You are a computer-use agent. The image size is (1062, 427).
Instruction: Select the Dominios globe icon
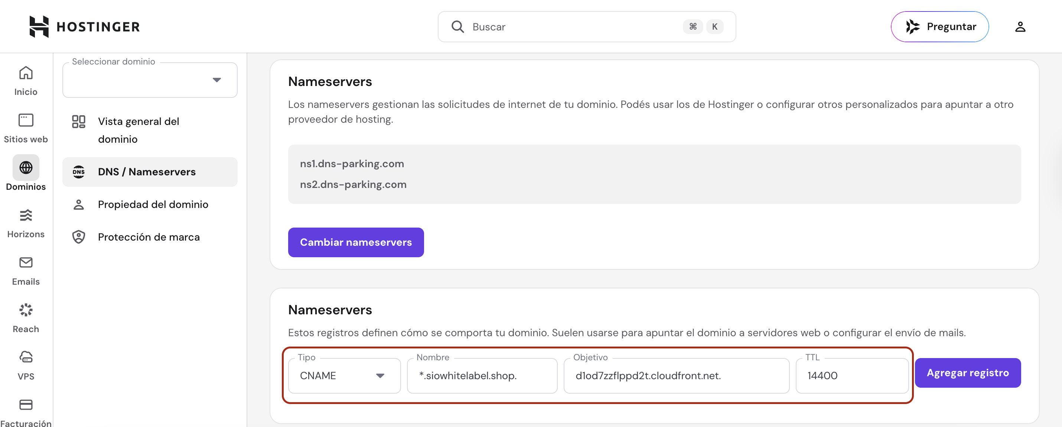(26, 168)
